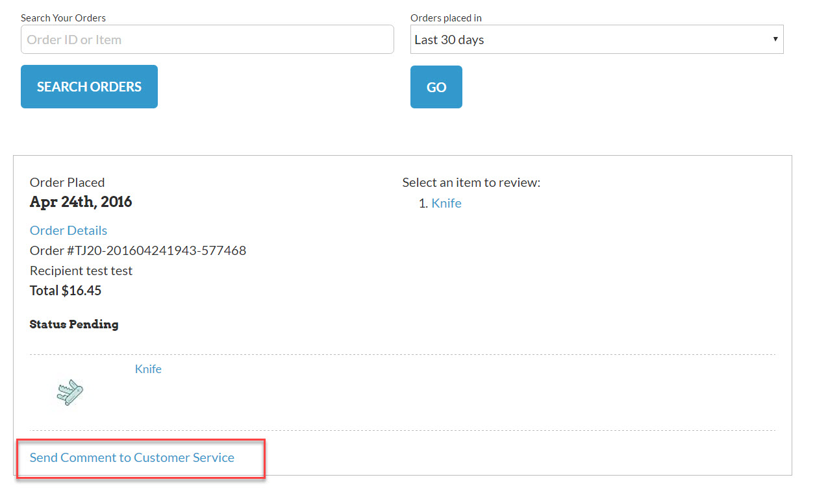Click the Knife product thumbnail image
Image resolution: width=815 pixels, height=497 pixels.
coord(70,393)
